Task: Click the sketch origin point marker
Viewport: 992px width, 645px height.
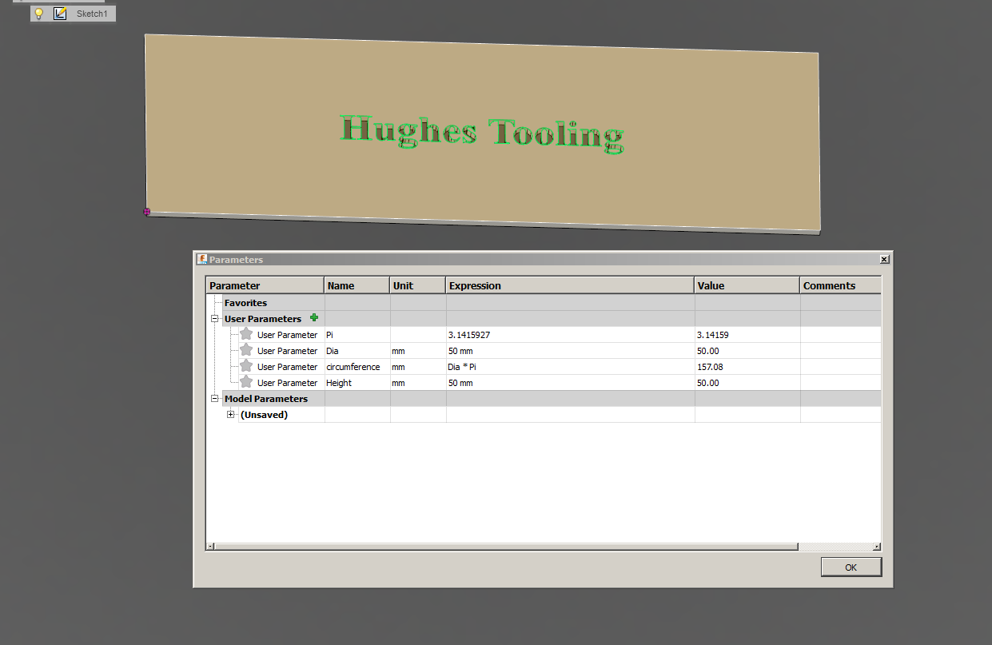Action: coord(146,212)
